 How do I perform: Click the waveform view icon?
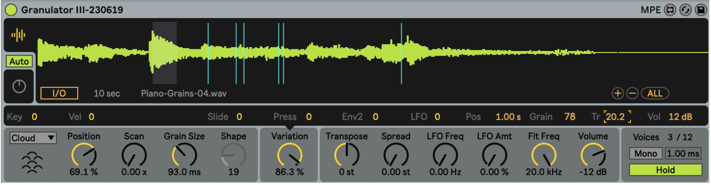tap(19, 35)
